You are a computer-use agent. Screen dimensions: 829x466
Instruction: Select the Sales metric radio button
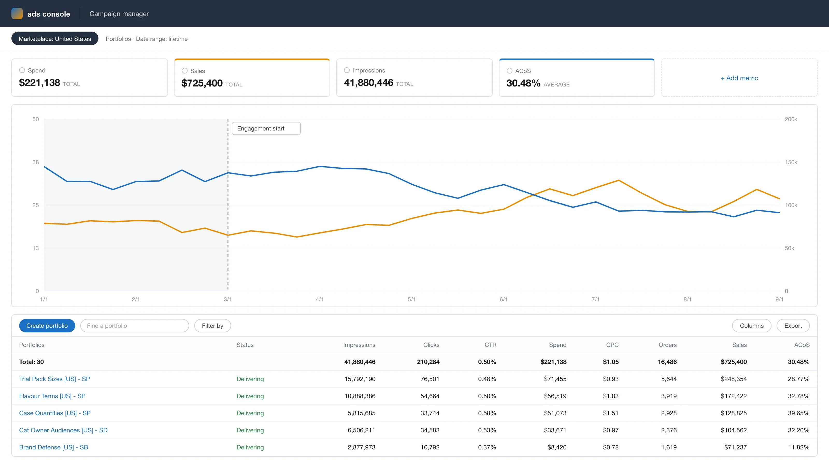click(x=184, y=71)
